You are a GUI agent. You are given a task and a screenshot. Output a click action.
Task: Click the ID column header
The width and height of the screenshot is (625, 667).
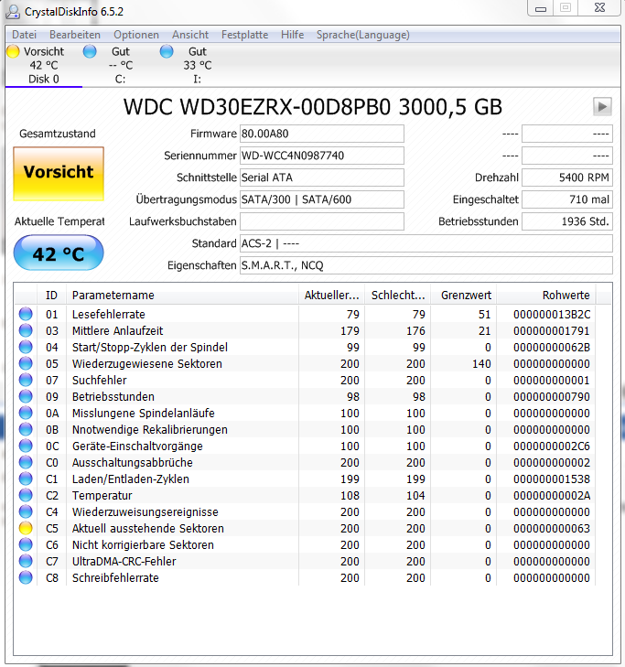(51, 296)
